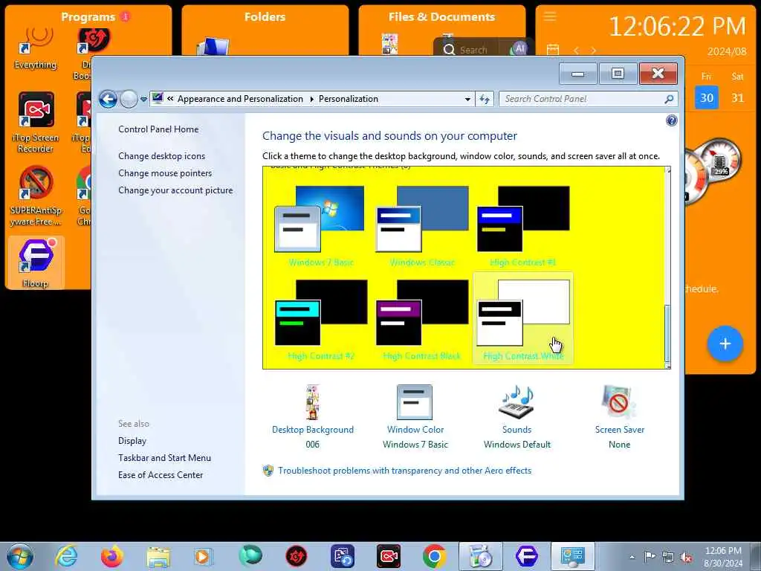Click the Forward arrow in Control Panel

click(129, 99)
